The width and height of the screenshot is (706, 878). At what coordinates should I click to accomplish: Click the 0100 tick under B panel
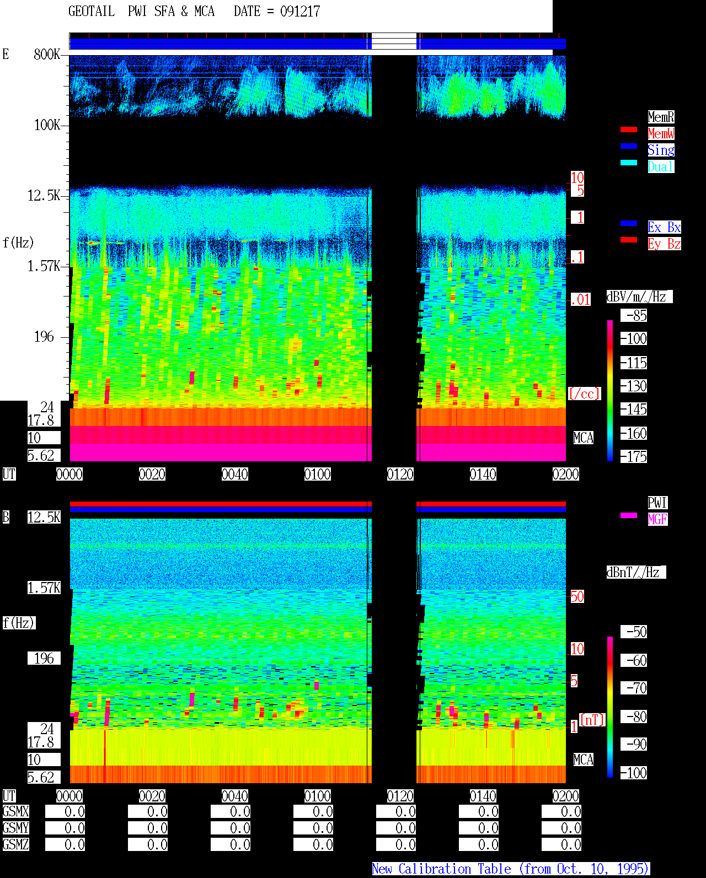click(x=318, y=796)
